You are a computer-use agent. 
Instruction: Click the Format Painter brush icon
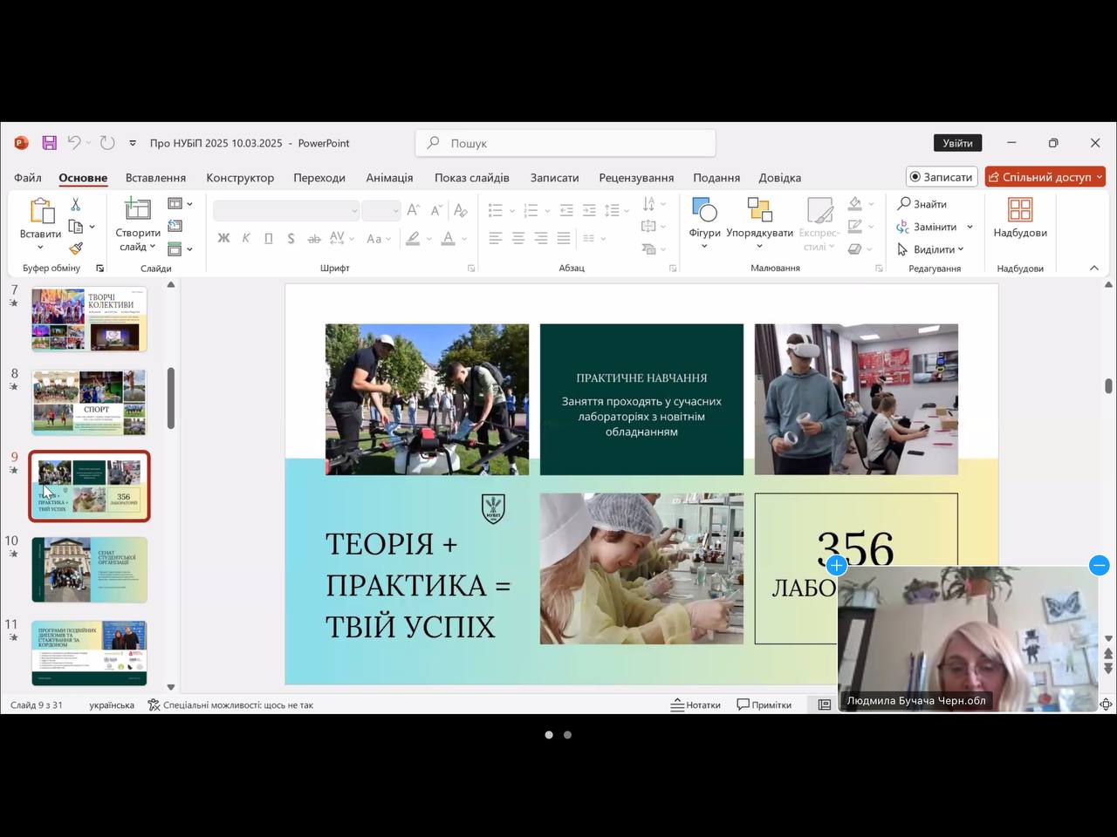click(x=76, y=248)
